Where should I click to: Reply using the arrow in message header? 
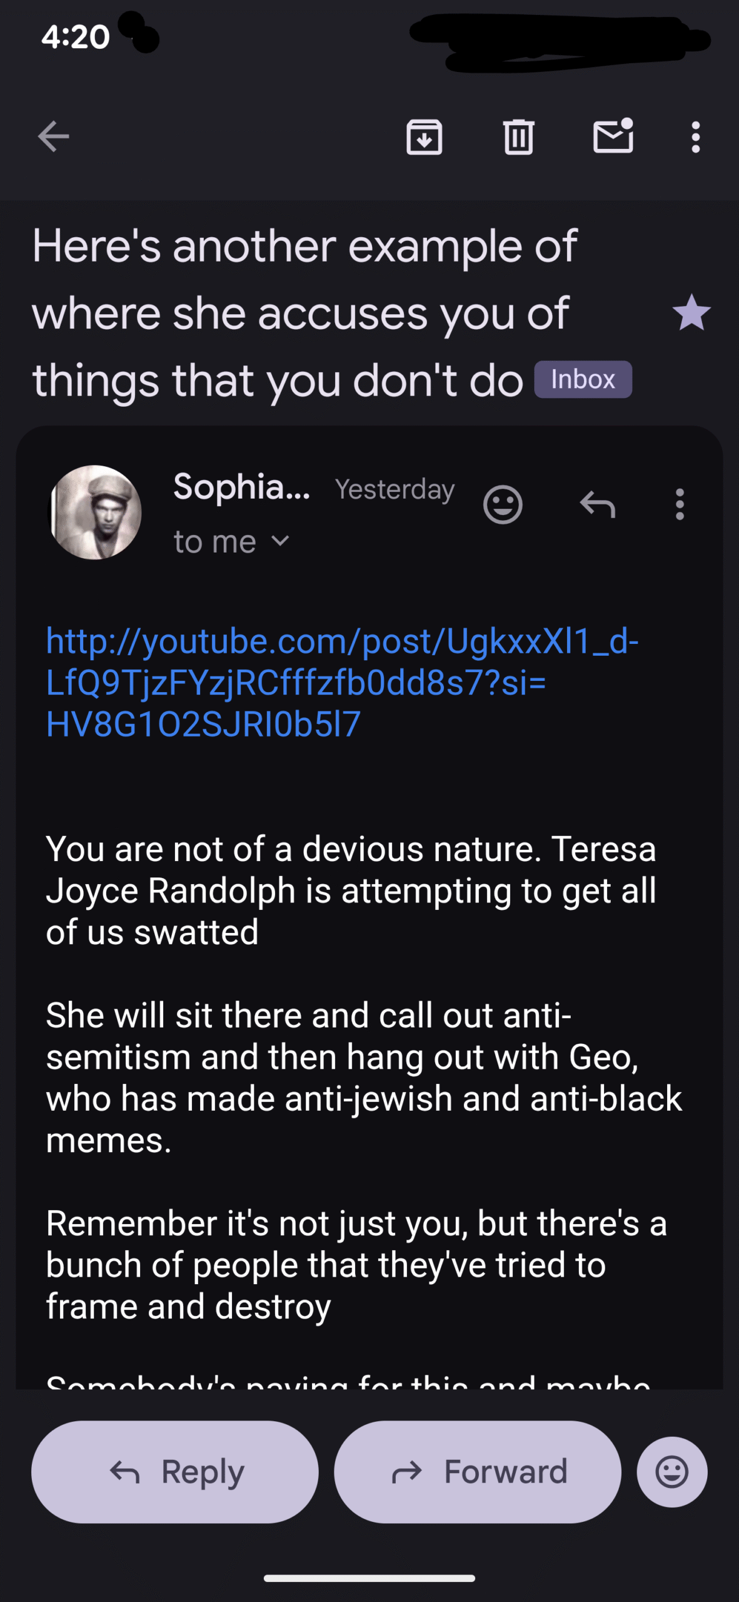(598, 504)
